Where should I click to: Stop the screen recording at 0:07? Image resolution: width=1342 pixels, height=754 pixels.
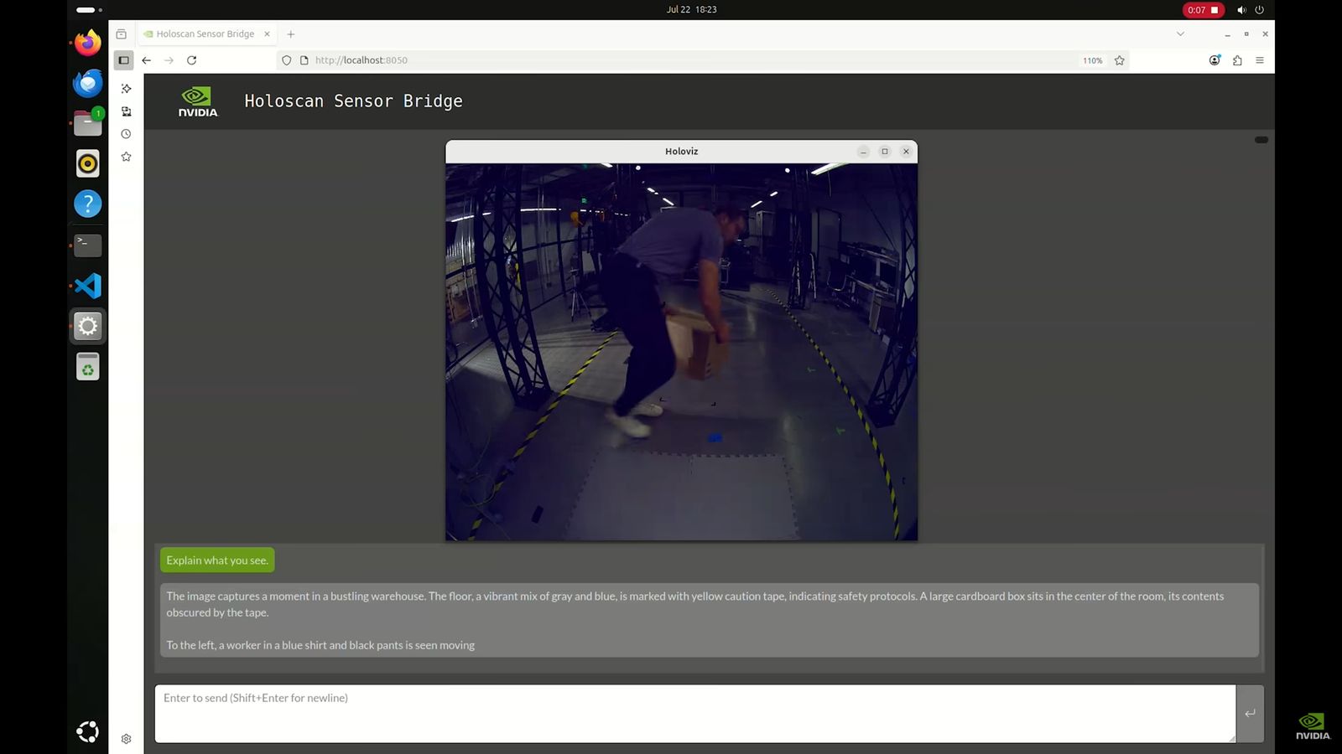click(x=1203, y=10)
